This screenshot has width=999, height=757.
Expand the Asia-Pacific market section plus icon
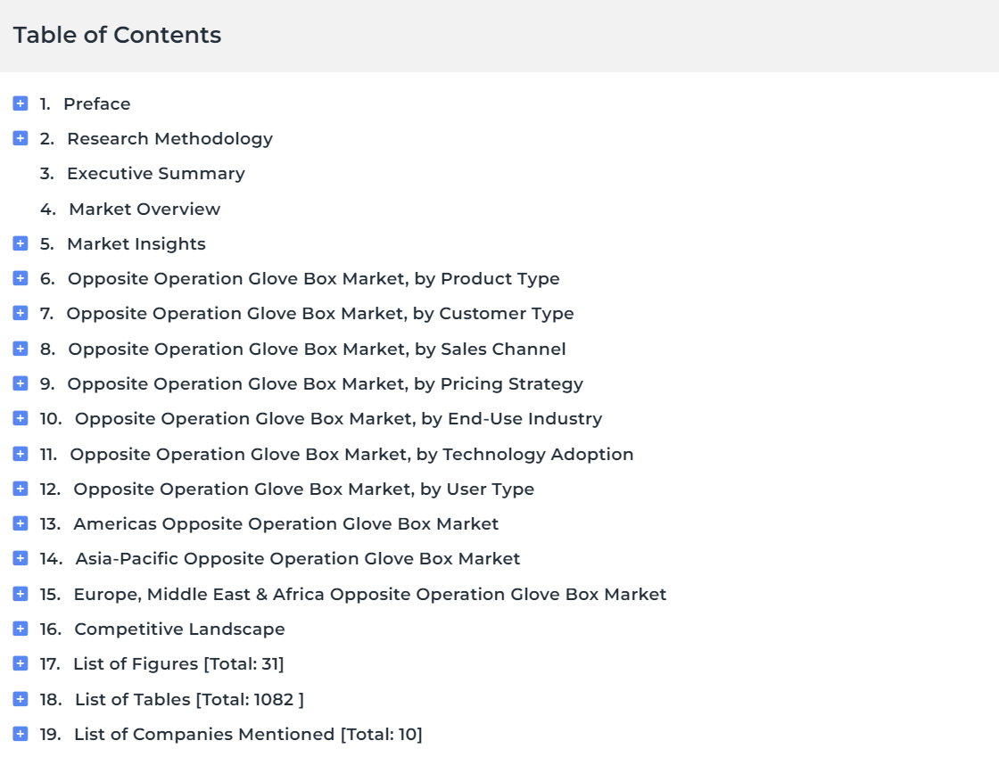pos(21,558)
